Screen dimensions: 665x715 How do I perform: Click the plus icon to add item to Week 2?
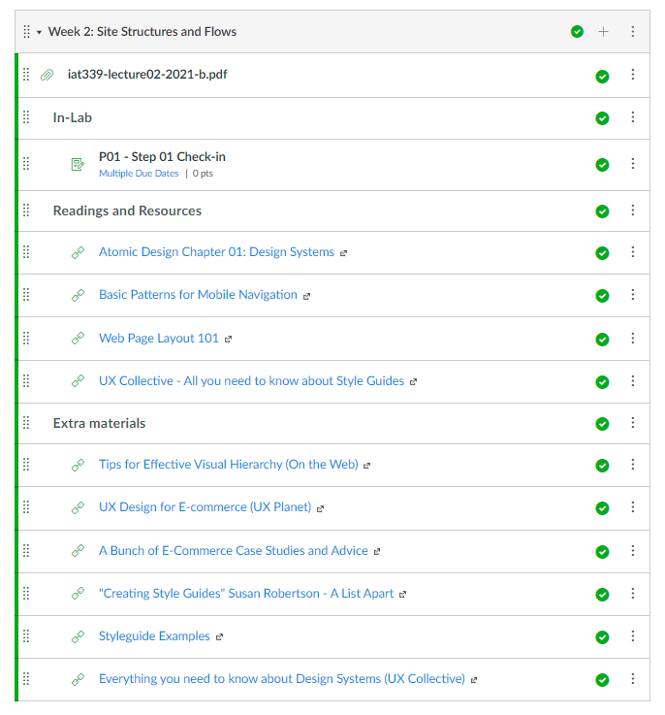tap(603, 32)
